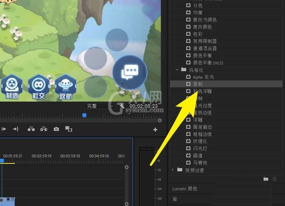Click the program monitor zoom scroll handle

pos(160,120)
